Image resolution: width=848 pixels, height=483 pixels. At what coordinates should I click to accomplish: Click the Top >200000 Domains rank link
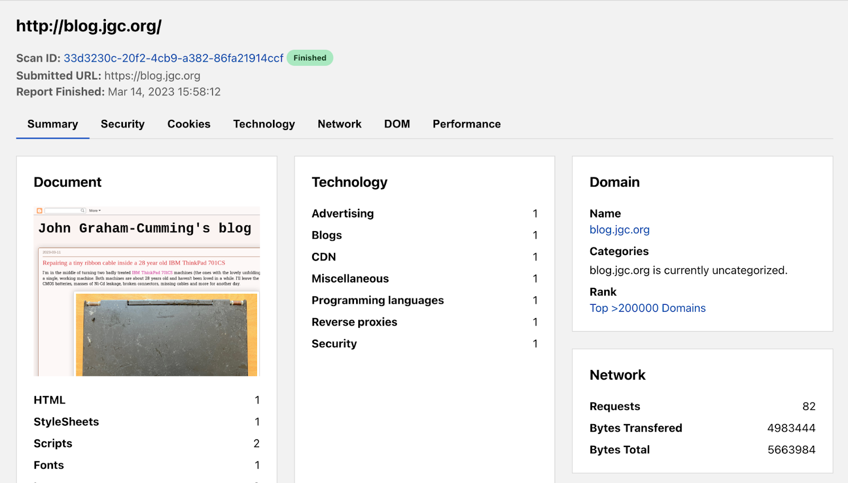click(x=647, y=309)
